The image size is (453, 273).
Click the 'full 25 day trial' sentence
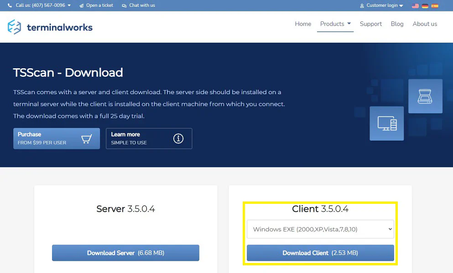pyautogui.click(x=79, y=116)
